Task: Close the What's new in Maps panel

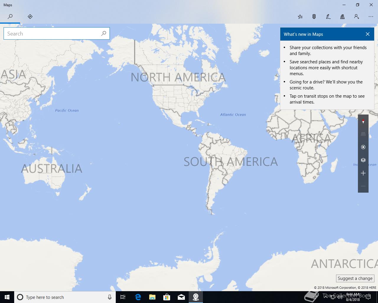Action: [x=368, y=34]
